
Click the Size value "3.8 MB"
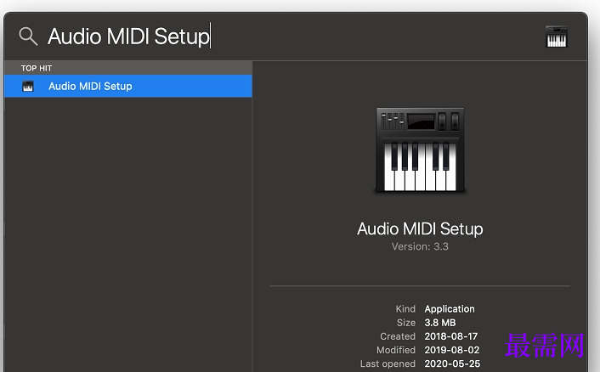tap(440, 323)
